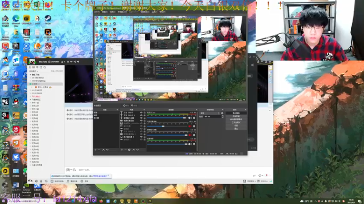
Task: Click the music note icon in YY bottom bar
Action: (x=68, y=181)
